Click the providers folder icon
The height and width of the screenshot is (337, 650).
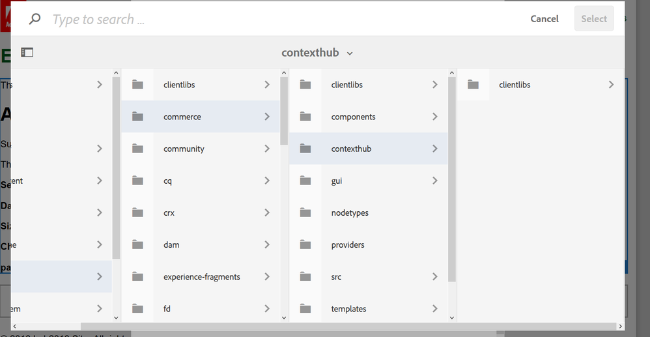305,244
